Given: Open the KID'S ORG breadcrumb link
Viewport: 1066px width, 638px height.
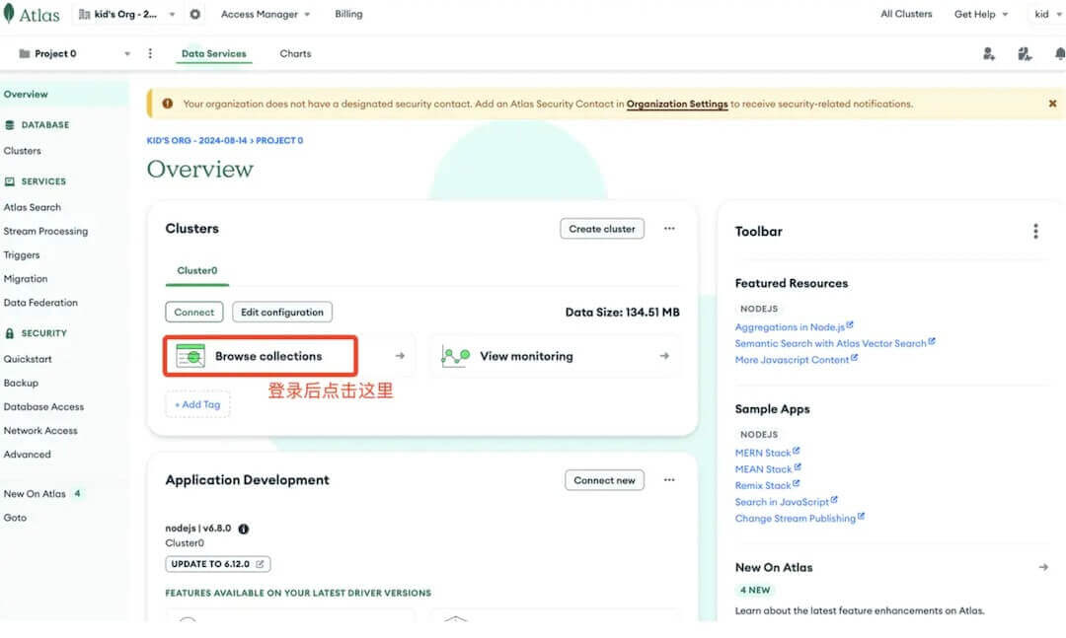Looking at the screenshot, I should coord(197,141).
